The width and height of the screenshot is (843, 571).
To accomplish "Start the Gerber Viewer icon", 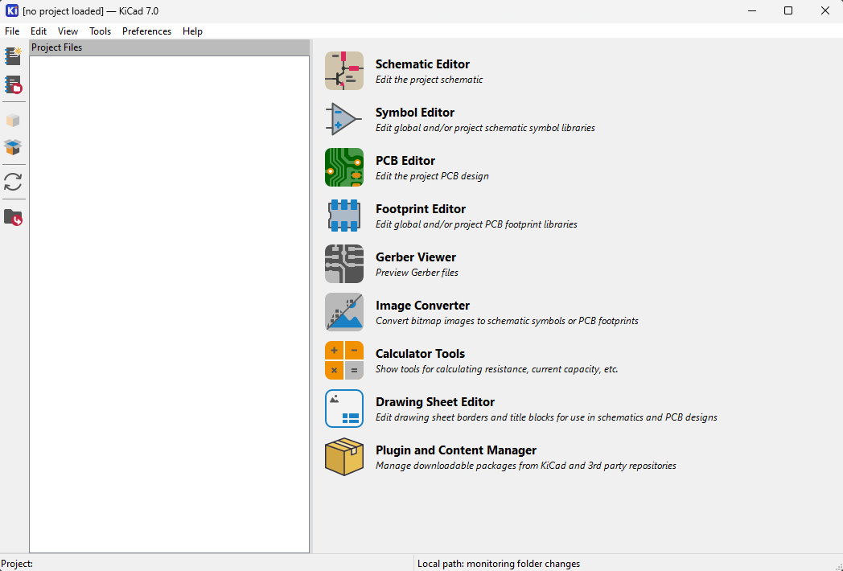I will (344, 264).
